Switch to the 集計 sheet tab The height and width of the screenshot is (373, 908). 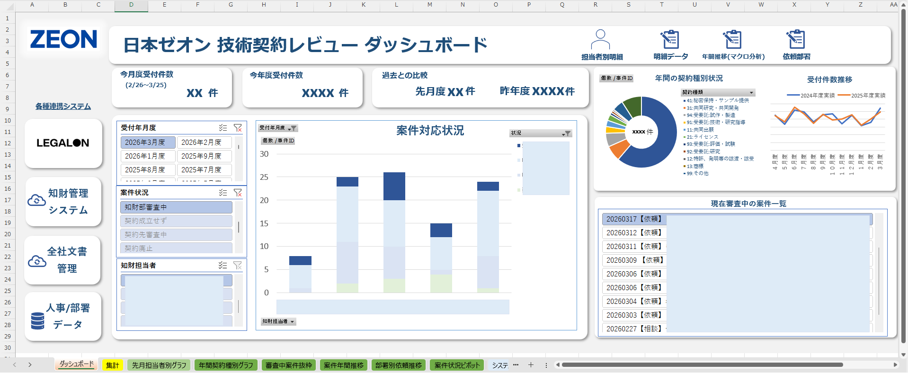click(112, 365)
